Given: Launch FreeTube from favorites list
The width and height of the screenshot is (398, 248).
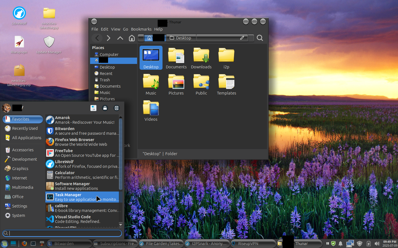Looking at the screenshot, I should point(82,153).
